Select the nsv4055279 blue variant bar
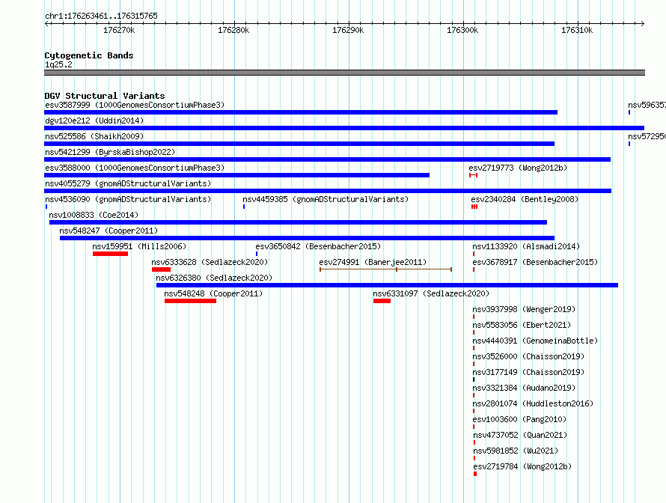This screenshot has height=503, width=666. [x=328, y=191]
